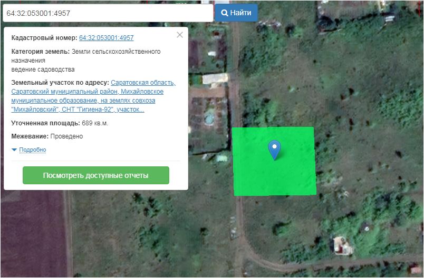The width and height of the screenshot is (424, 278).
Task: Focus the cadastral number search field
Action: coord(108,13)
